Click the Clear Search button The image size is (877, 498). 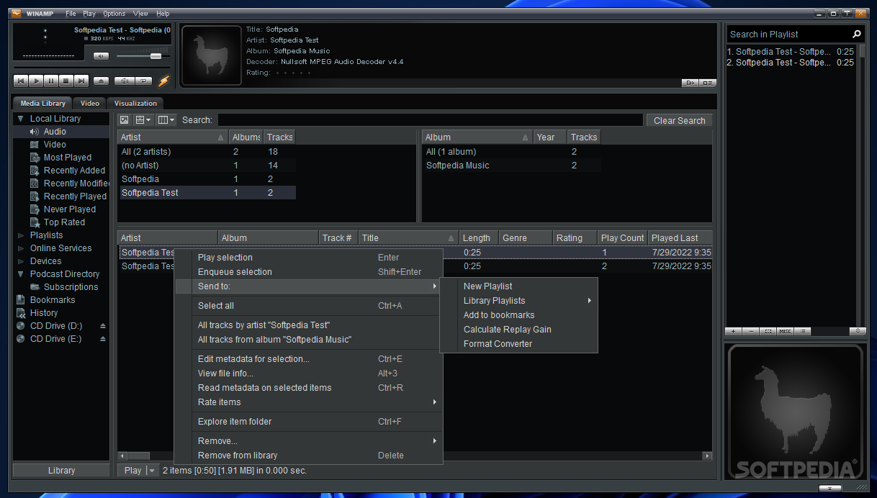click(x=679, y=120)
